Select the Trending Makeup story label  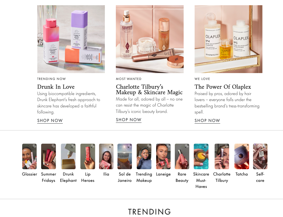(144, 177)
